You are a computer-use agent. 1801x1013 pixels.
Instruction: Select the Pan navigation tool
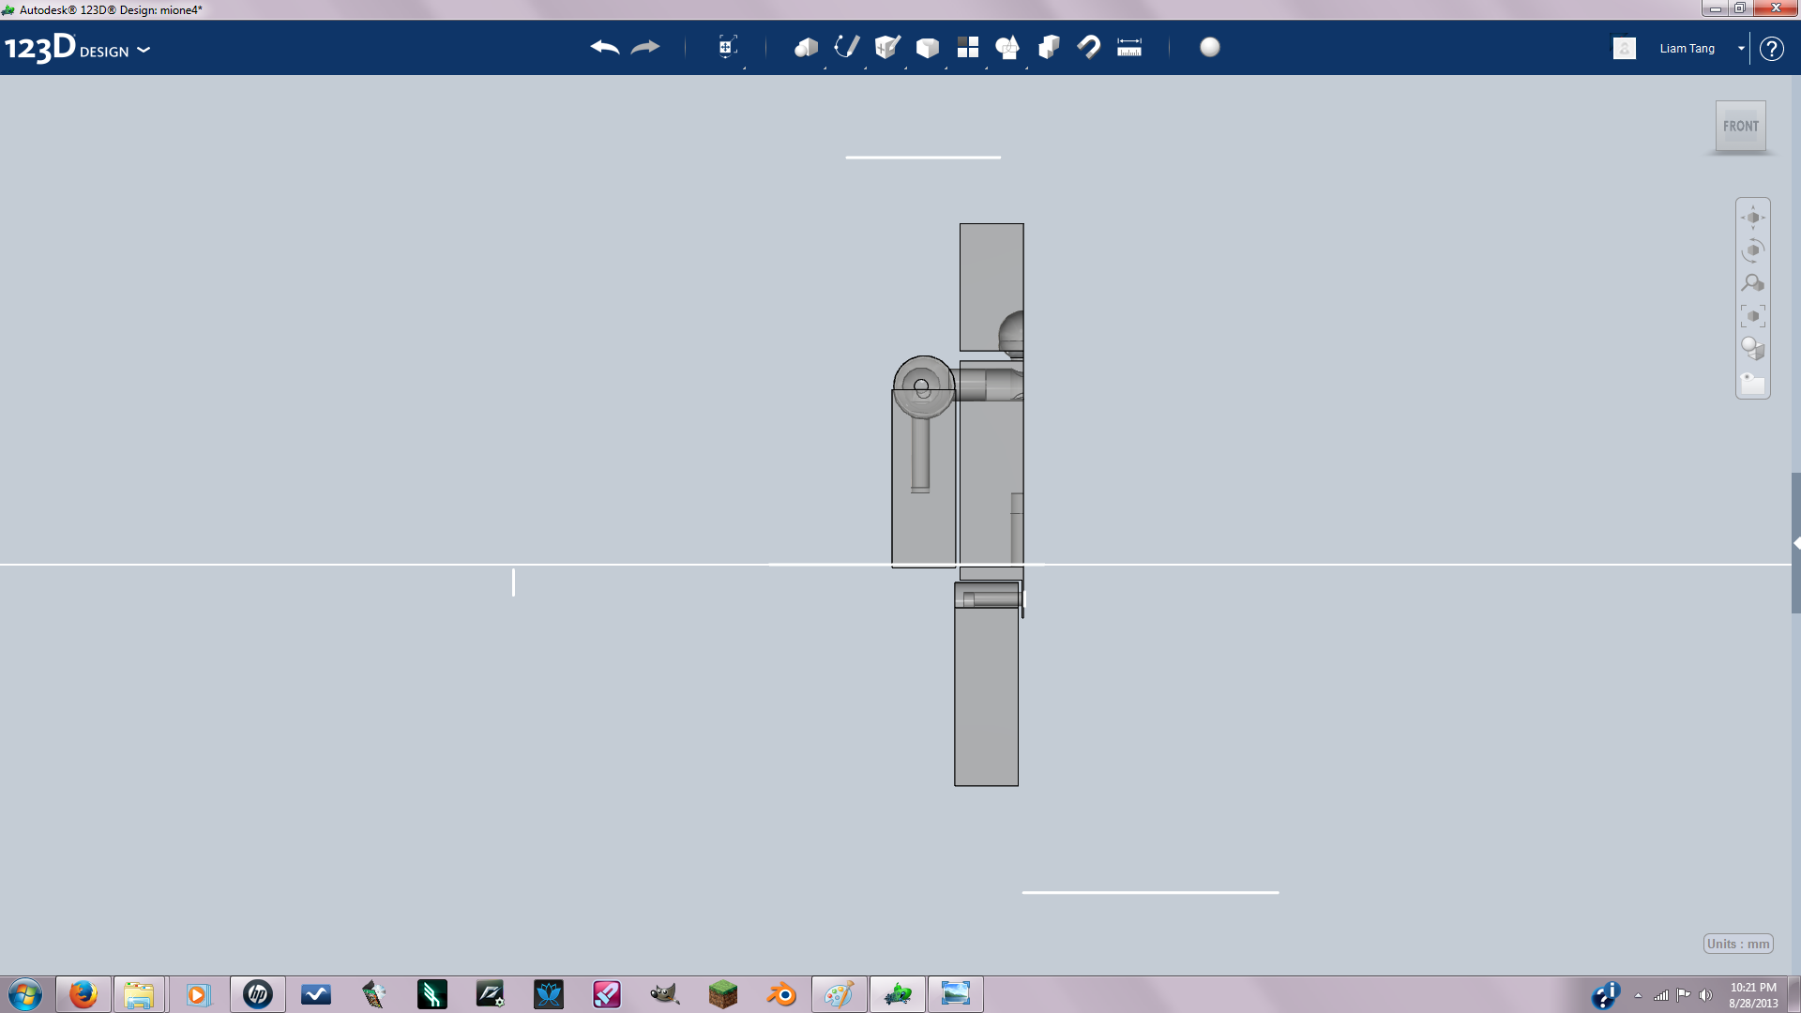1753,218
